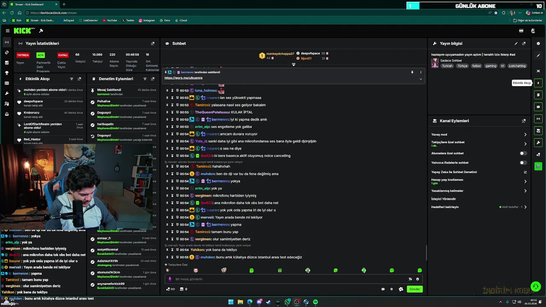Toggle Abonelere özel sohbet switch

click(523, 153)
